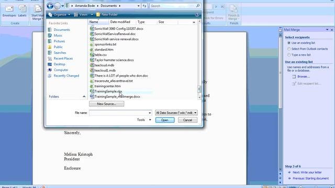Screen dimensions: 335x188
Task: Open Searches in Favorite Links
Action: tap(60, 53)
